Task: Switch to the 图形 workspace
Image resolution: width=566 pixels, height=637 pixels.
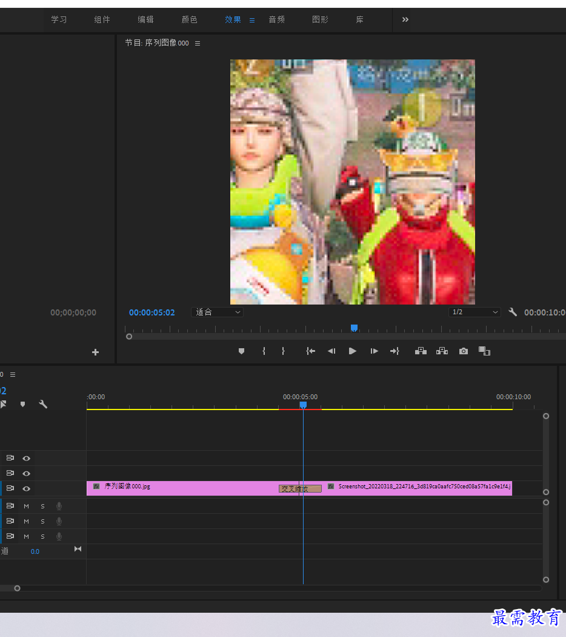Action: click(320, 19)
